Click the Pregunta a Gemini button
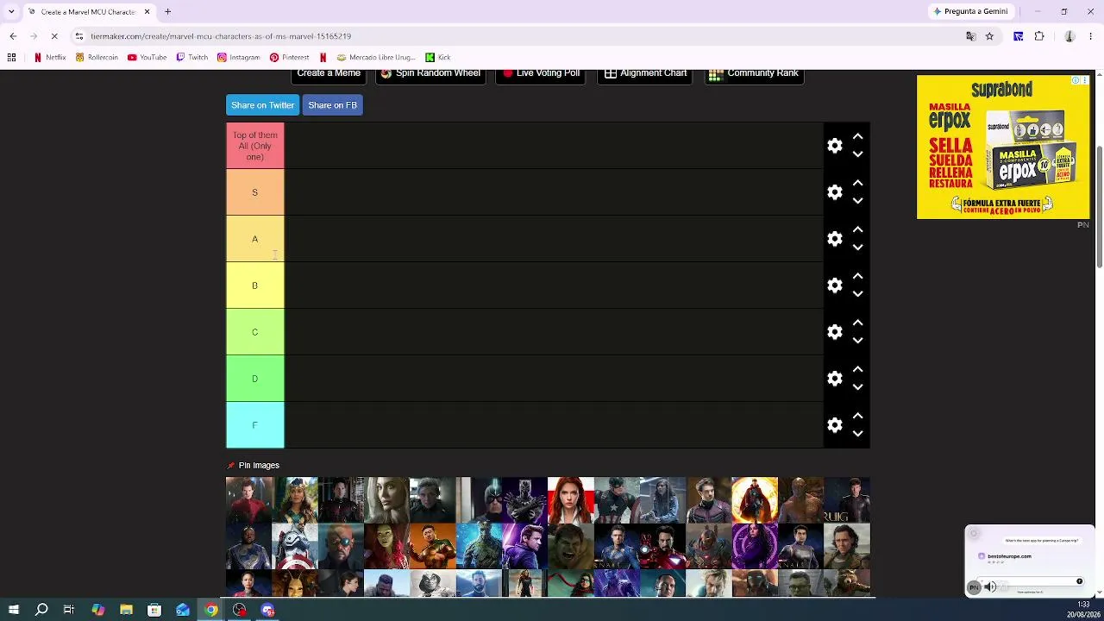The width and height of the screenshot is (1104, 621). coord(970,12)
